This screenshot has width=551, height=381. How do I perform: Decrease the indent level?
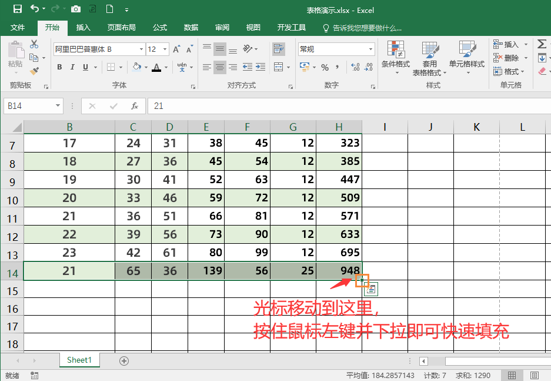248,67
